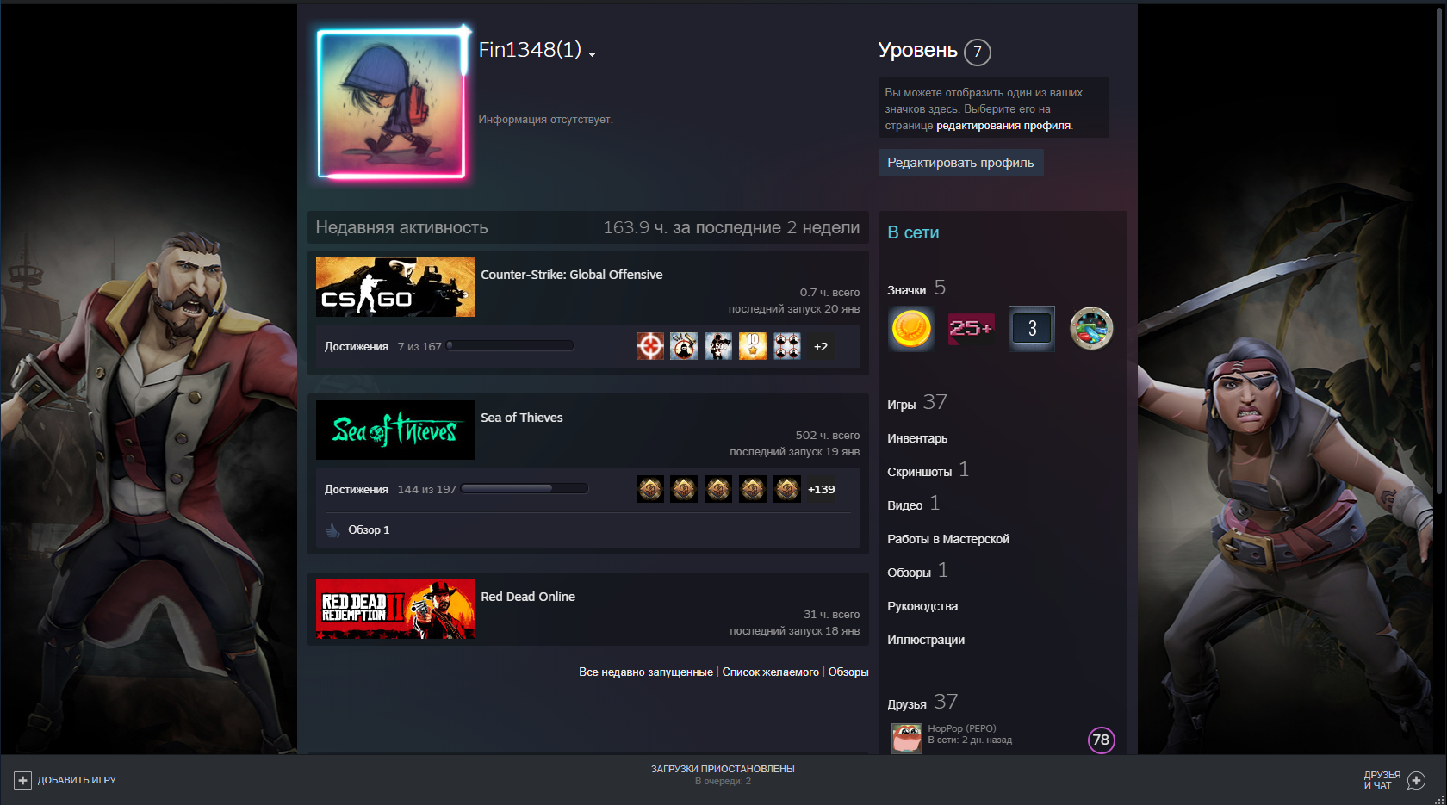Click HopPop friend's level 78 badge
Viewport: 1447px width, 805px height.
[1101, 740]
